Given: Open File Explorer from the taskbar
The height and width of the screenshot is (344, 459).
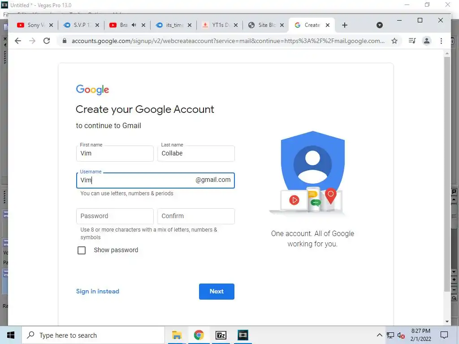Looking at the screenshot, I should pos(177,335).
